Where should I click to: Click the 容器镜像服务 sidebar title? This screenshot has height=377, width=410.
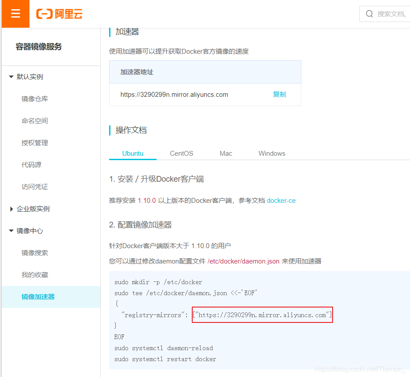click(x=39, y=47)
